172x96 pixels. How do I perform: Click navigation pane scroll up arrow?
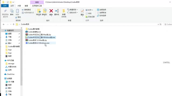click(21, 28)
